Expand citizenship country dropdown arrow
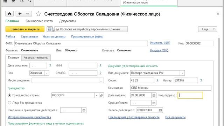Image resolution: width=224 pixels, height=126 pixels. point(97,95)
